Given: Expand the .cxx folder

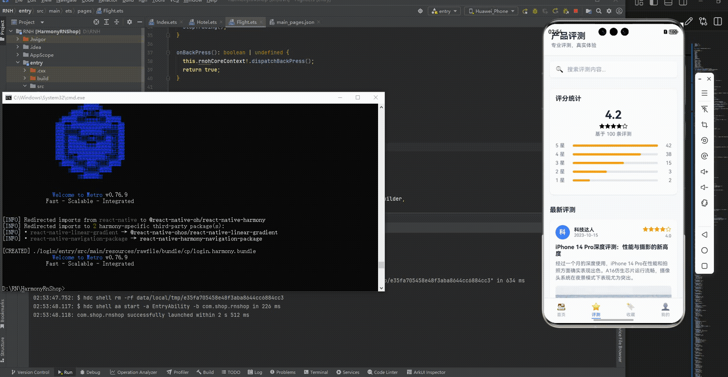Looking at the screenshot, I should pyautogui.click(x=25, y=71).
